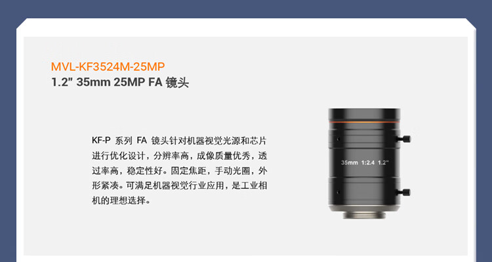Click the "1:2.4" aperture marking on lens

(368, 162)
